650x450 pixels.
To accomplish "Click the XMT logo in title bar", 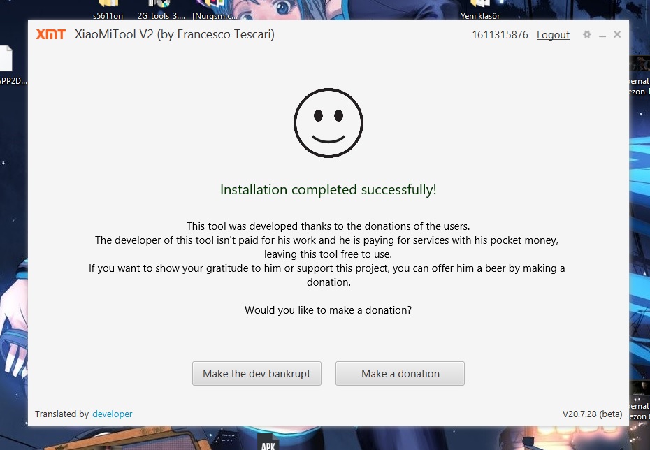I will click(x=51, y=34).
